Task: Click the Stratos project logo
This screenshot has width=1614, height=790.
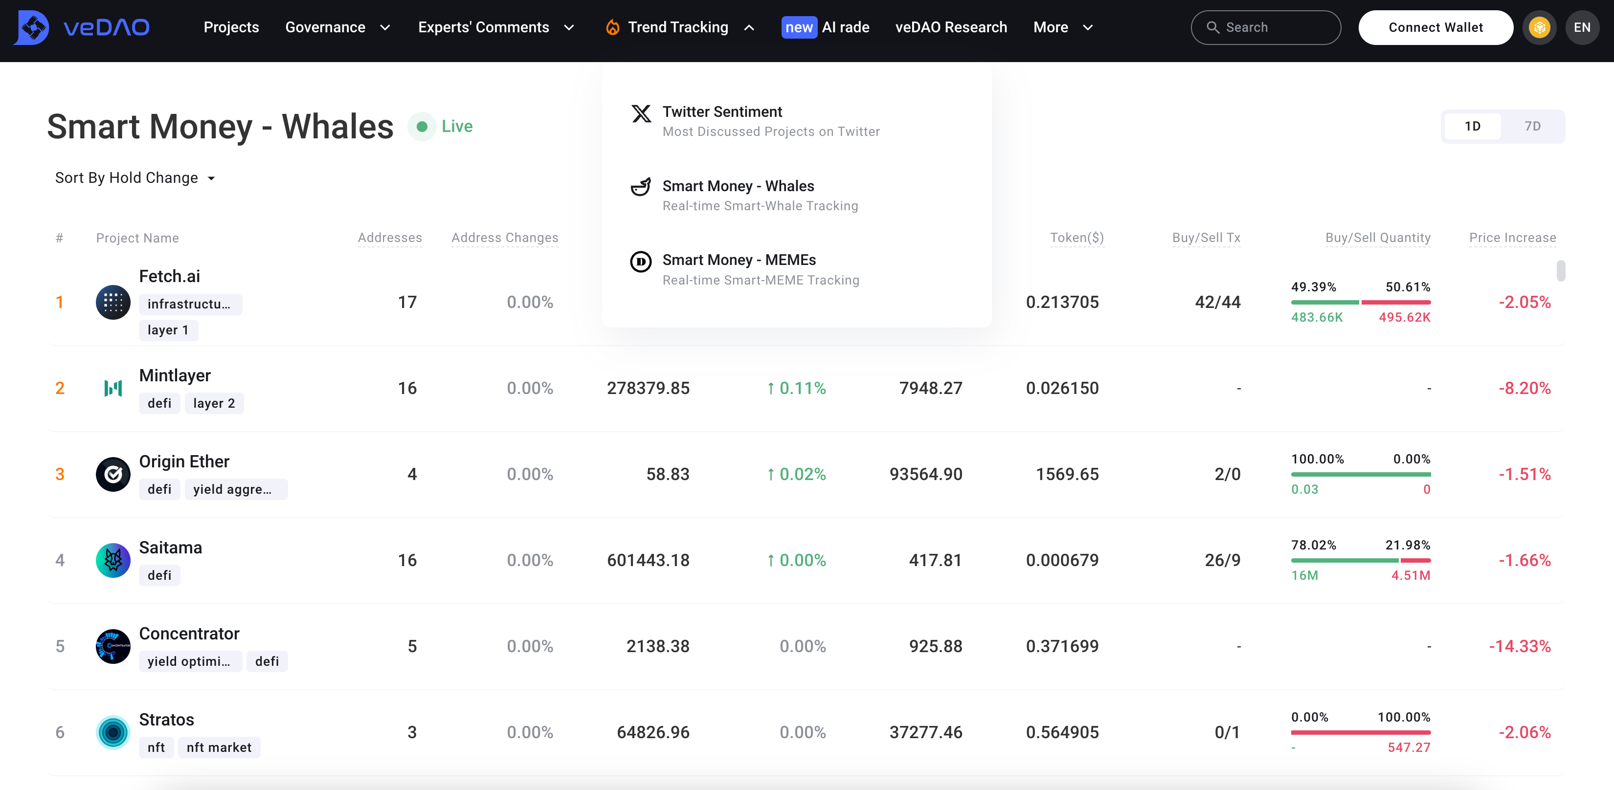Action: tap(113, 732)
